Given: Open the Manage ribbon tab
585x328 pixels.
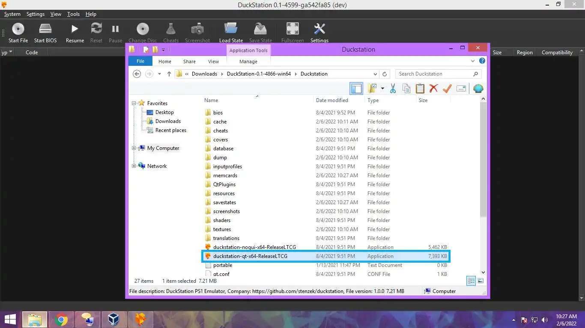Looking at the screenshot, I should point(248,61).
